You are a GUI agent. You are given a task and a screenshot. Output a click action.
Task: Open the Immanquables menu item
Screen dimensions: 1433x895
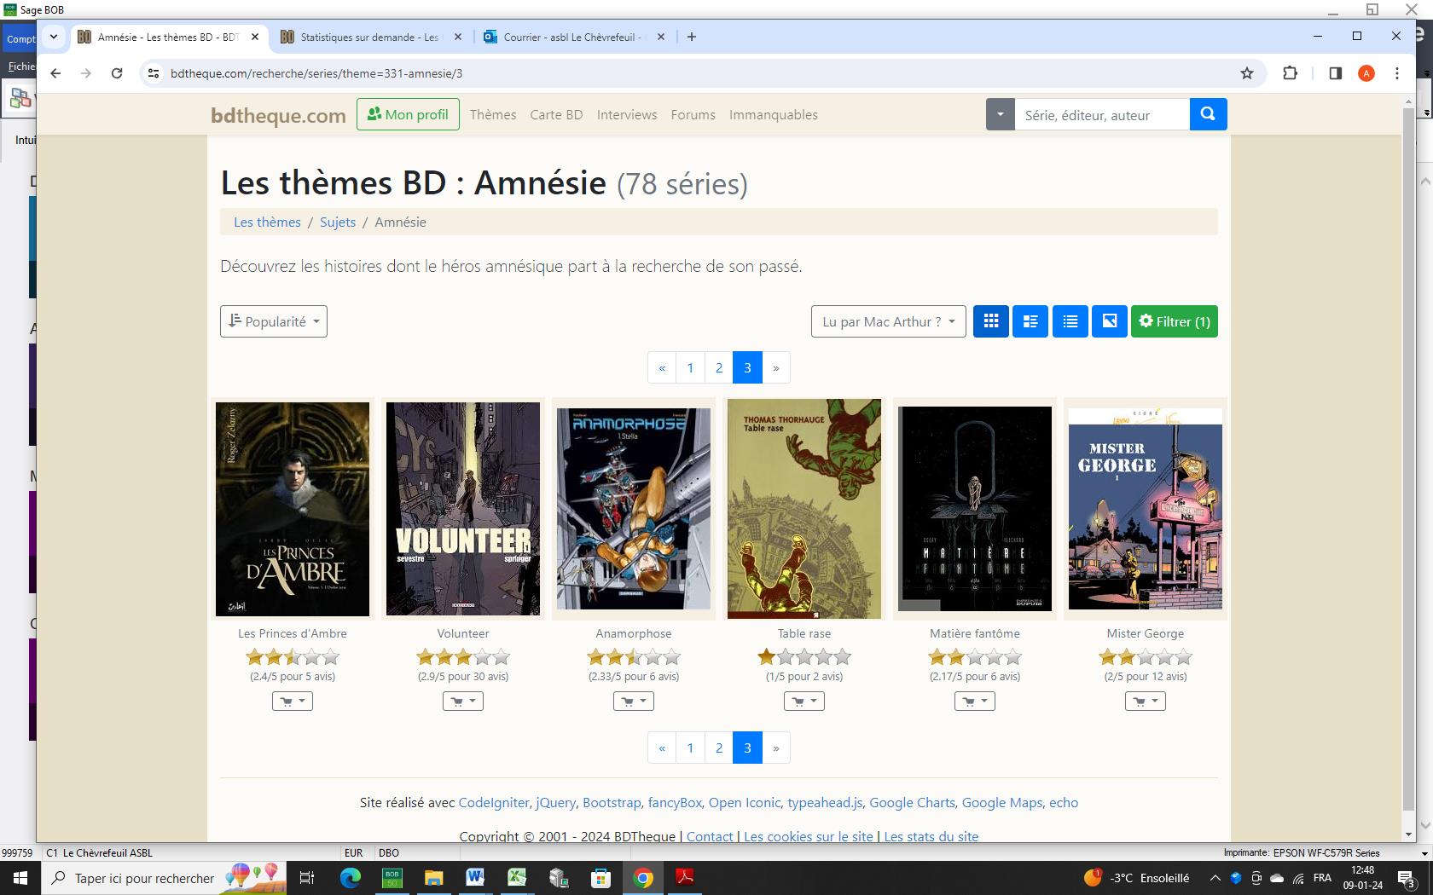coord(774,114)
